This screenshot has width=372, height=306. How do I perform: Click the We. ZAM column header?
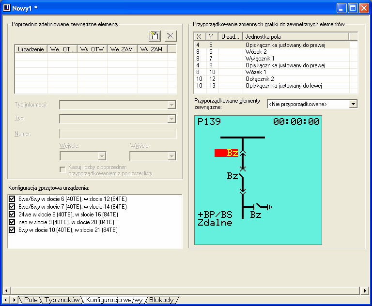click(122, 49)
